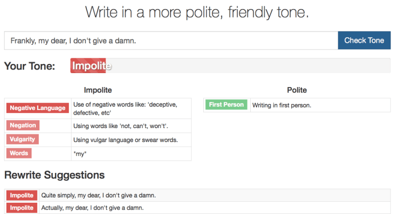The width and height of the screenshot is (399, 214).
Task: Choose the 'Quite simply, my dear' rewrite suggestion
Action: click(98, 195)
